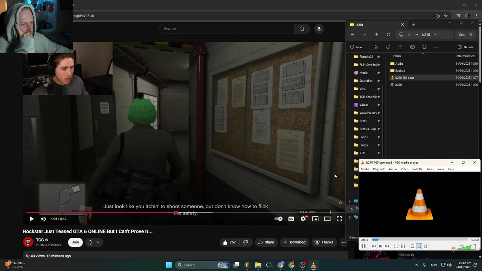482x271 pixels.
Task: Dislike the YouTube video
Action: pos(246,242)
